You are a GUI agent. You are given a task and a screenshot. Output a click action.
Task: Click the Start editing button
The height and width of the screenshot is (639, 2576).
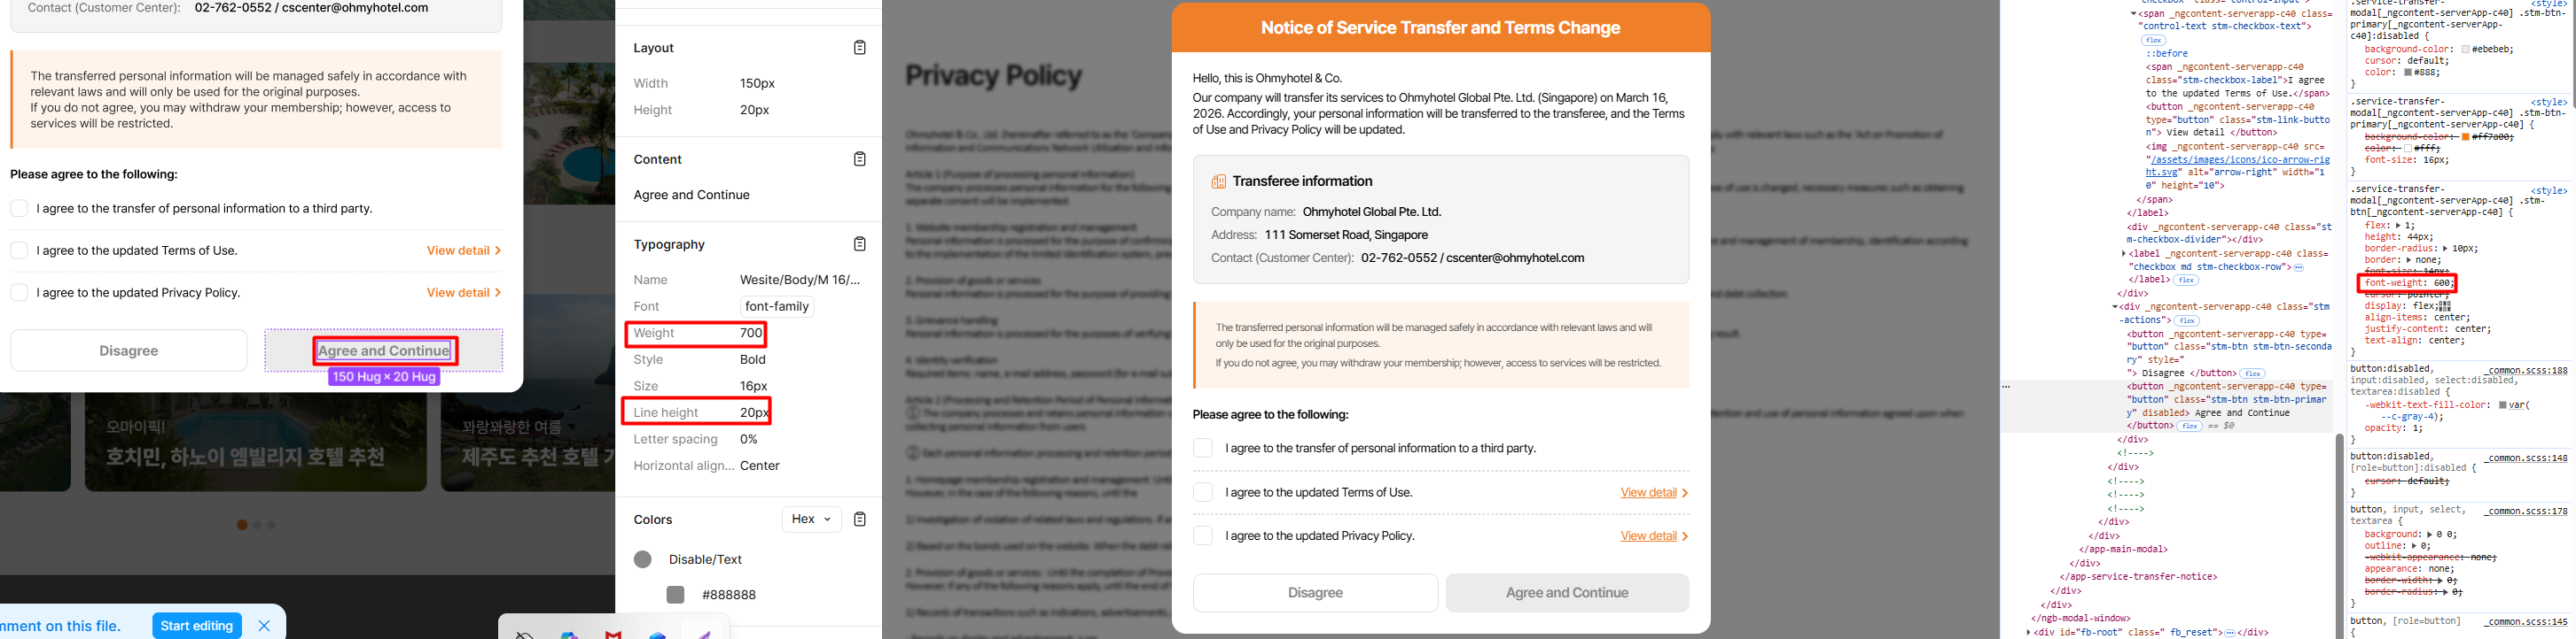[x=197, y=626]
